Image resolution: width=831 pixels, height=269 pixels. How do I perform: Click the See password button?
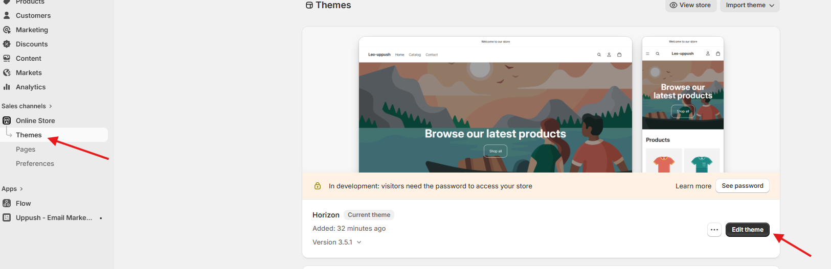[x=743, y=186]
